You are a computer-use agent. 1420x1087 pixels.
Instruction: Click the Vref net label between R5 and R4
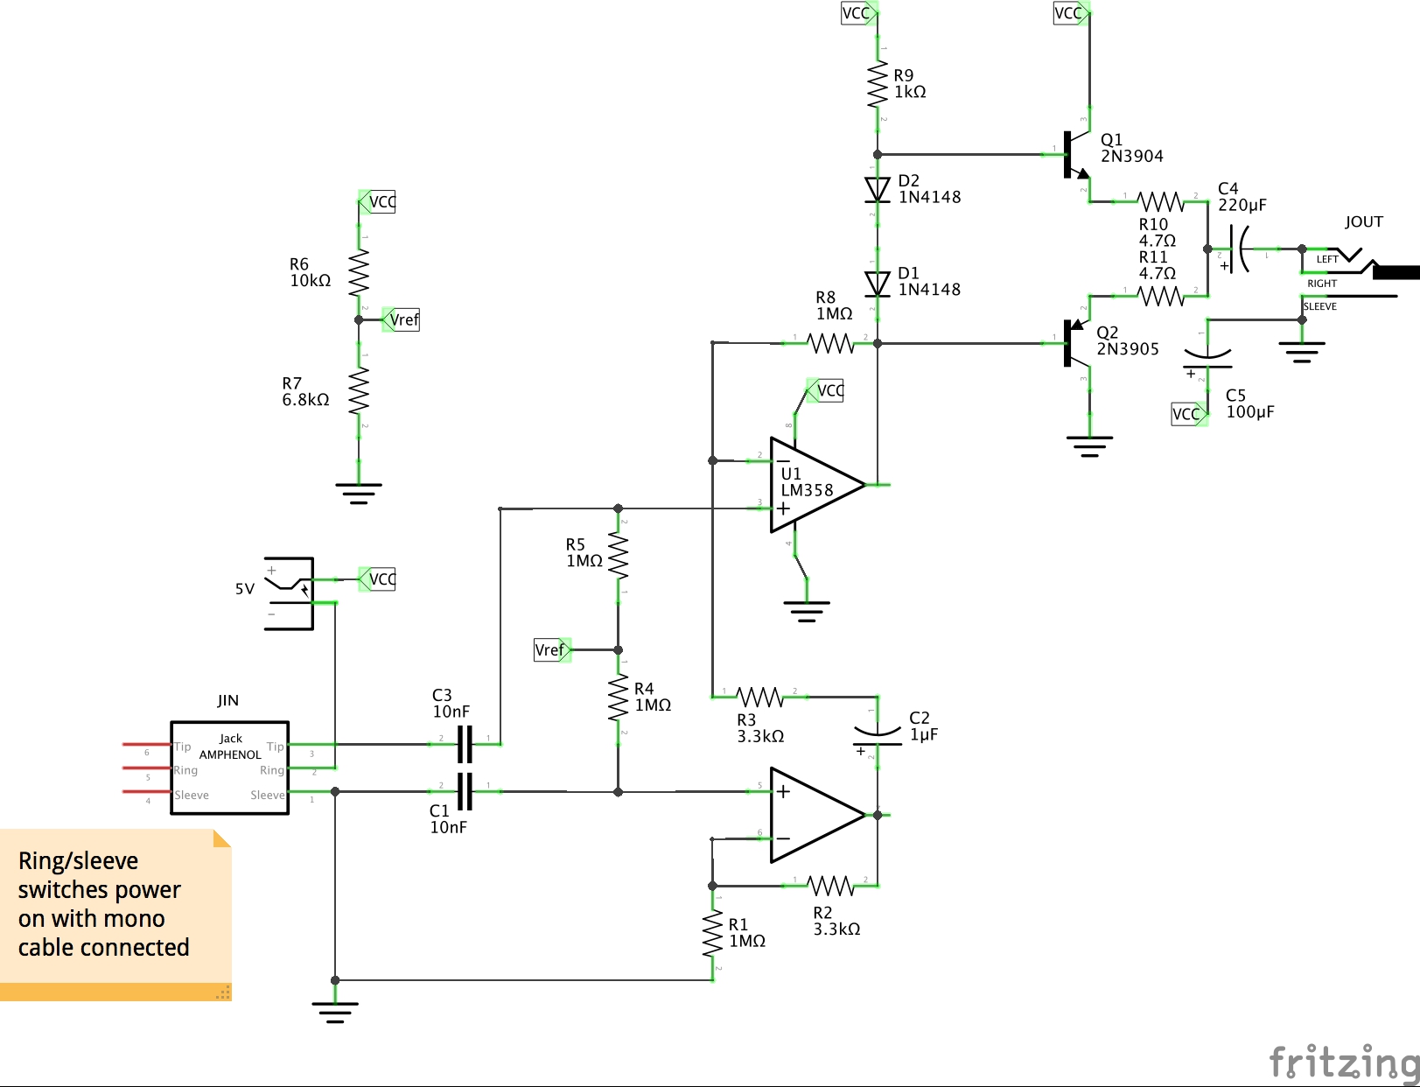(x=553, y=649)
